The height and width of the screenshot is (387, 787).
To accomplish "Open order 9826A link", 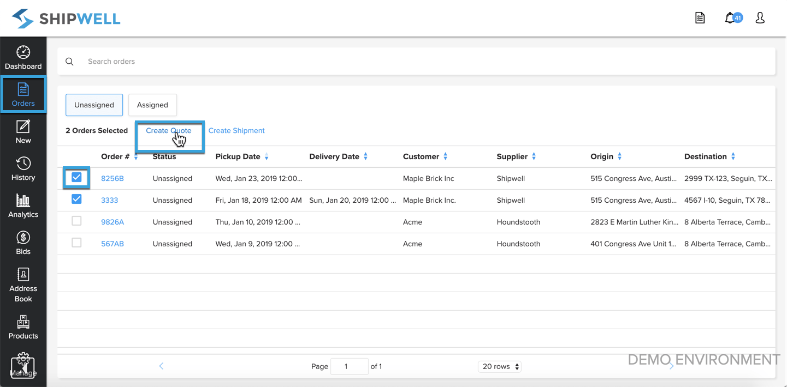I will point(113,222).
